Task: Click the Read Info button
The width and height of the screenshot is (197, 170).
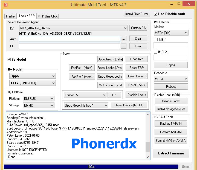Action: [137, 59]
